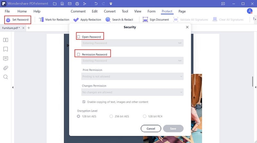
Task: Open the thumbnails panel in left sidebar
Action: 5,40
